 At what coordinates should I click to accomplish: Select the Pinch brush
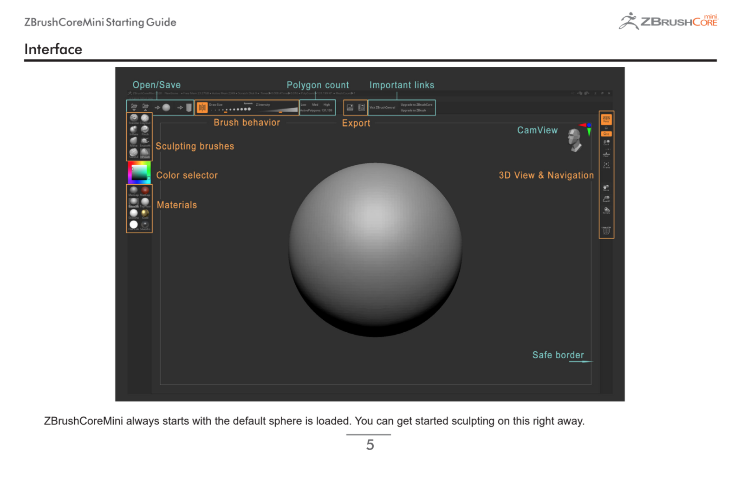(x=145, y=130)
